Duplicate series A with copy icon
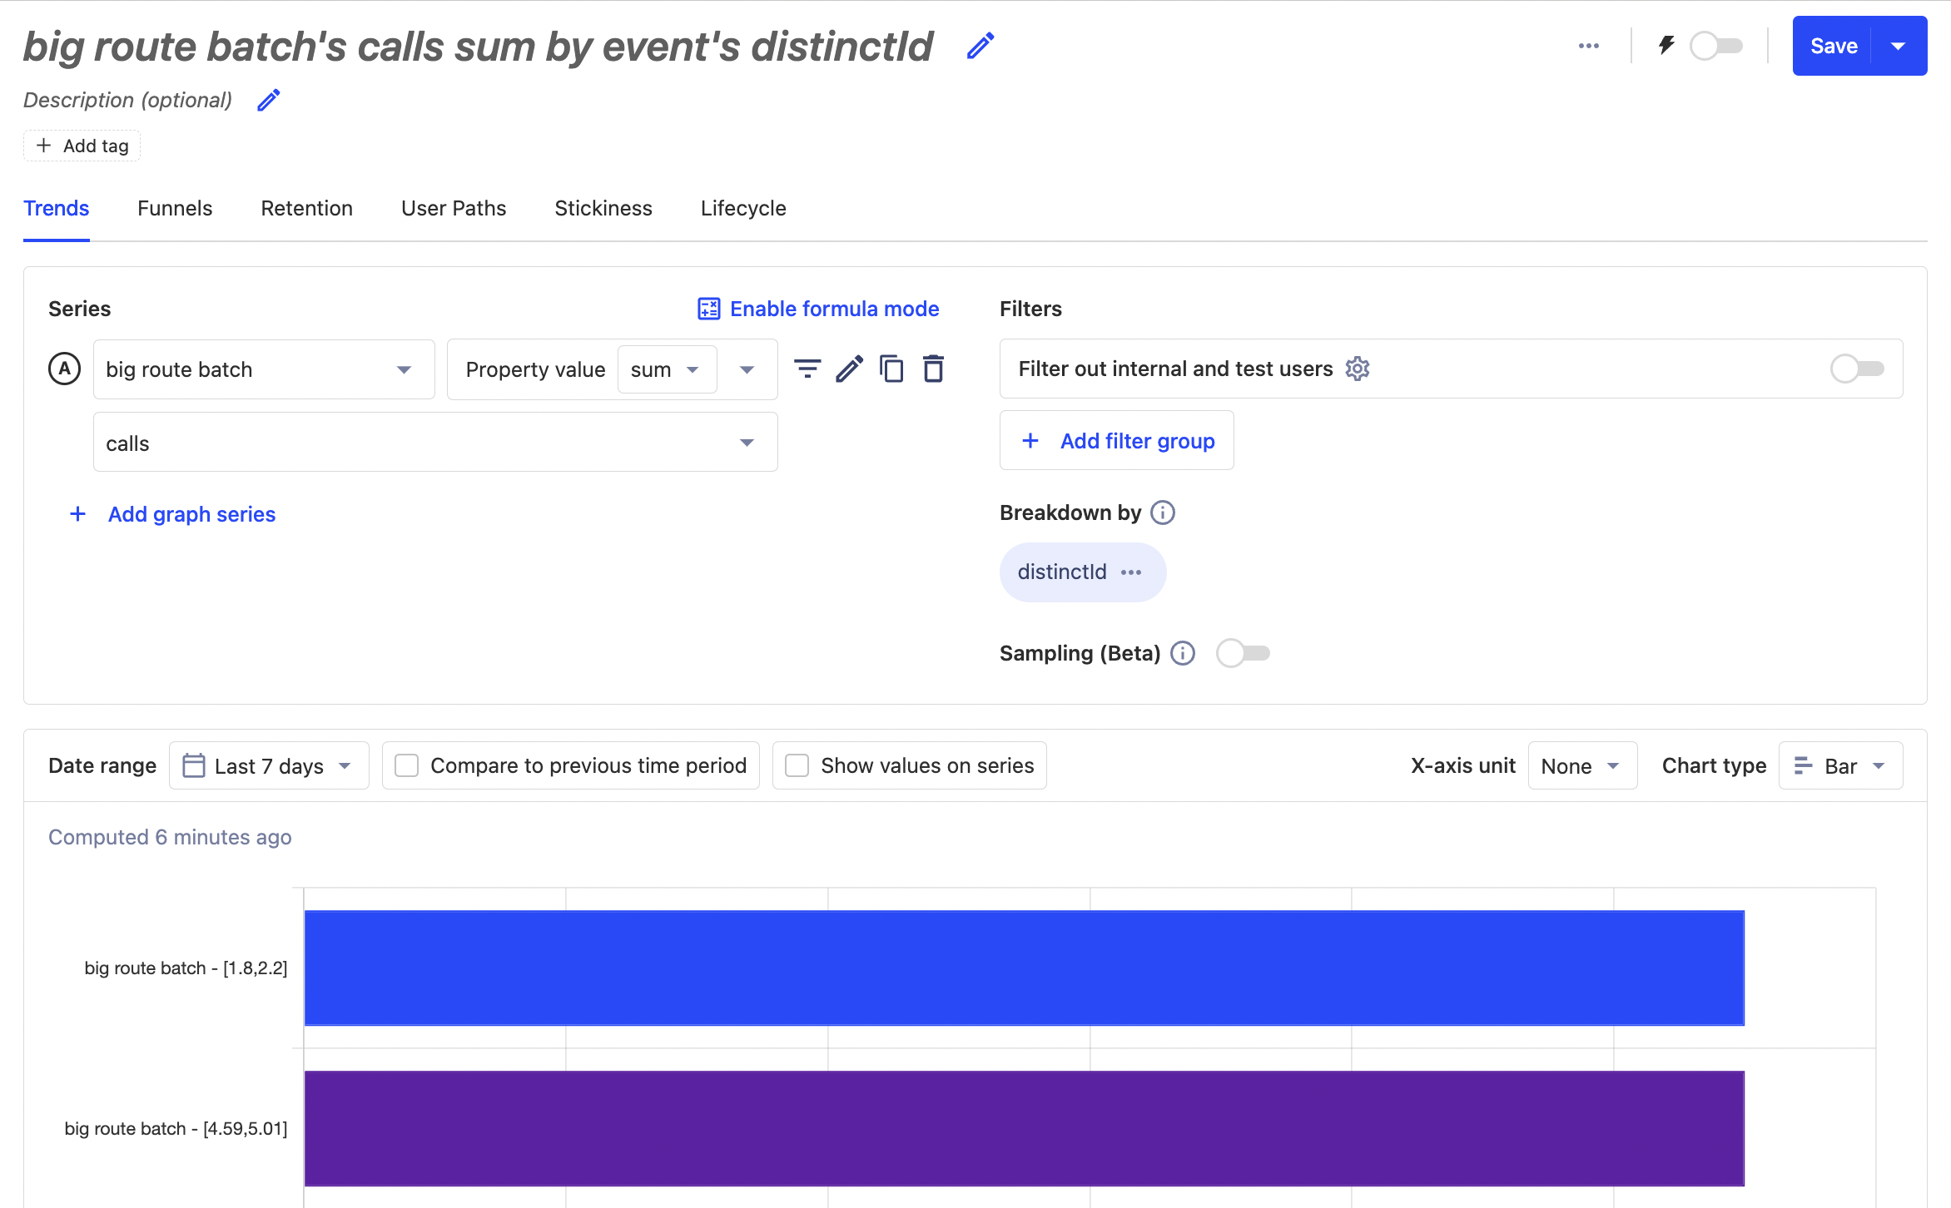 [891, 369]
